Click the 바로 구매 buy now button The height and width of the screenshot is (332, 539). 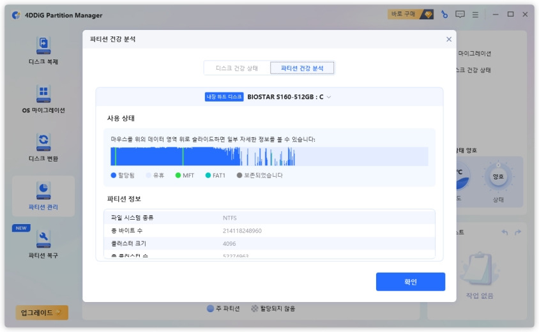[x=411, y=14]
